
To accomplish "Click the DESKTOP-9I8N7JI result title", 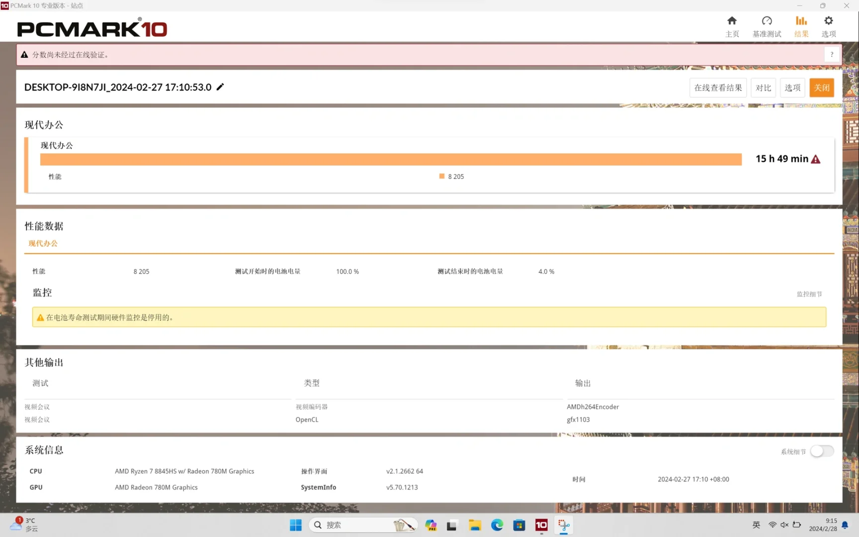I will pos(118,87).
